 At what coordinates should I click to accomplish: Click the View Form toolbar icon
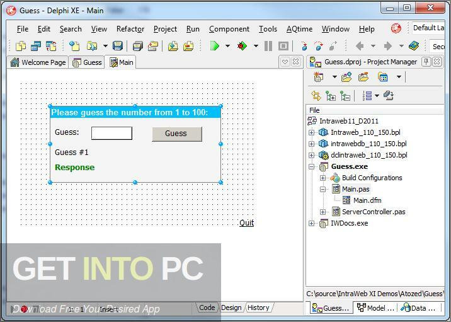pyautogui.click(x=36, y=46)
